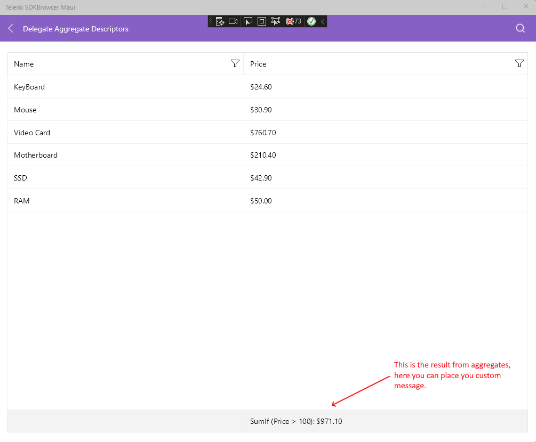Toggle track focused element icon
Image resolution: width=536 pixels, height=442 pixels.
pos(275,21)
